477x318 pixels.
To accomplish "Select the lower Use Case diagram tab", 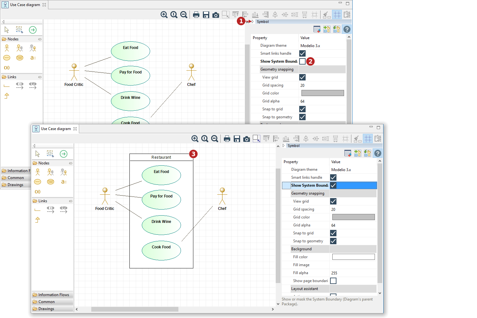I will click(56, 129).
